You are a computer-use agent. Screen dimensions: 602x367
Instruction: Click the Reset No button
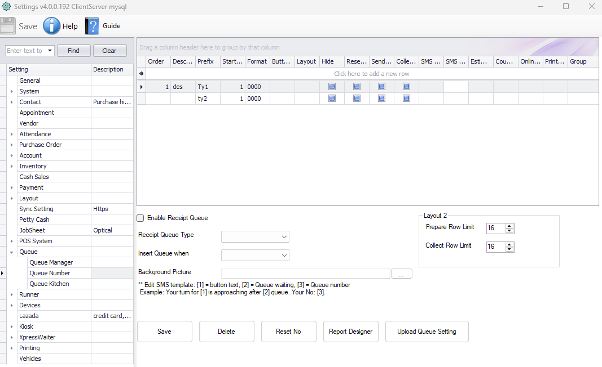[288, 332]
